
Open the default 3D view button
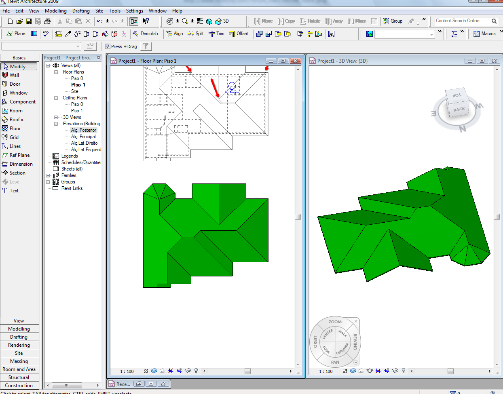(222, 21)
